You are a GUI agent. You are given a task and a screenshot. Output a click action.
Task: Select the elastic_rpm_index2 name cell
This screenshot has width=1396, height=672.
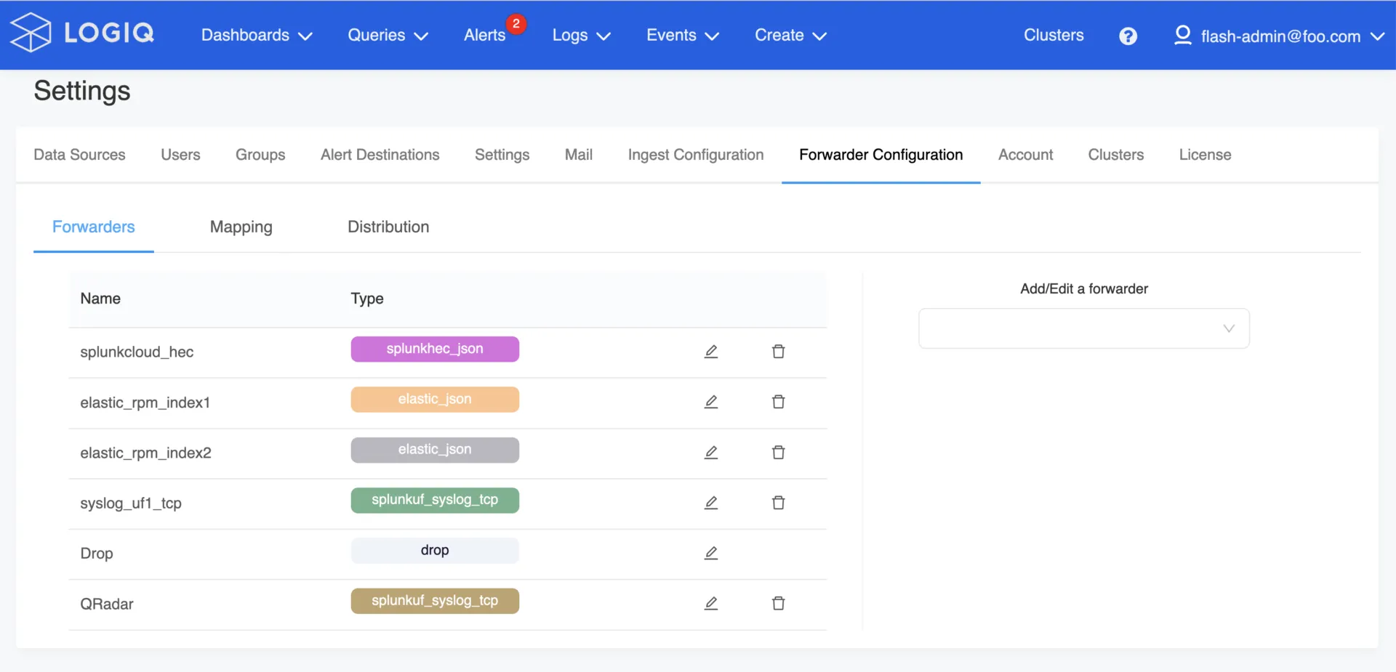[x=145, y=453]
